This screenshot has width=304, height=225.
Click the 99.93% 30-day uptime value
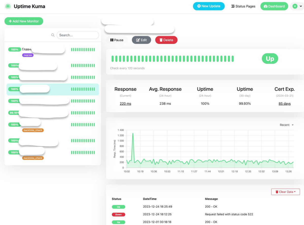(x=245, y=104)
